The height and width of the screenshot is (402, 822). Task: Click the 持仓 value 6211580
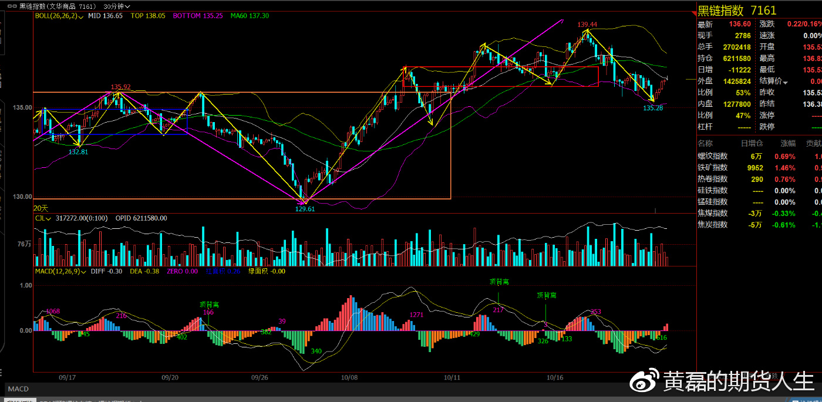click(736, 58)
